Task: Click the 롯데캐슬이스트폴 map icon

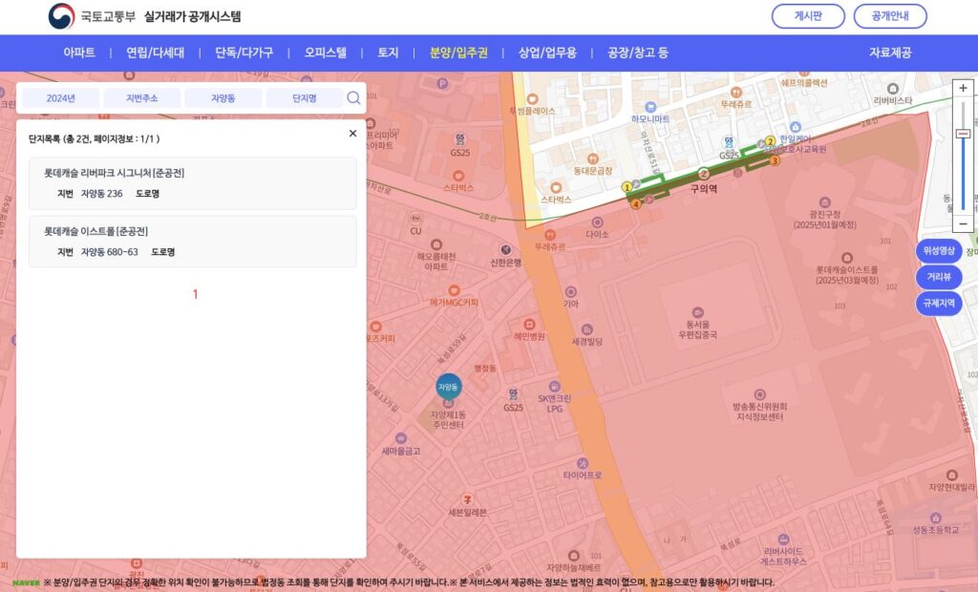Action: (847, 258)
